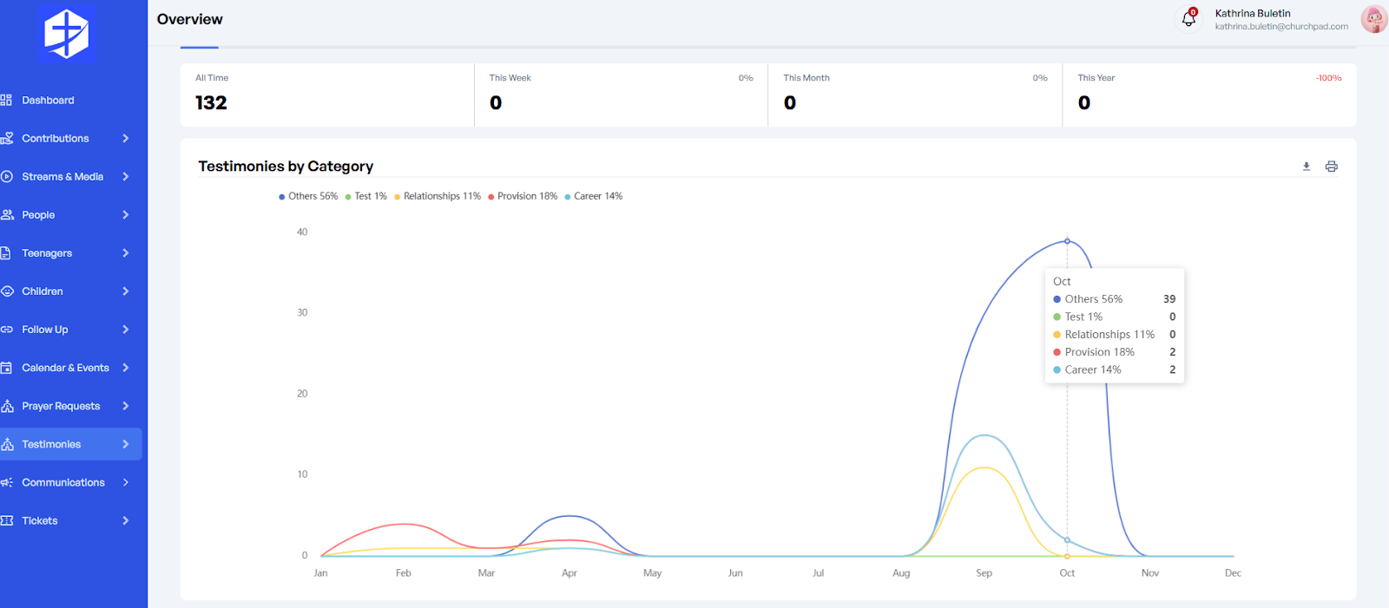This screenshot has height=608, width=1389.
Task: Open the People menu item
Action: pos(38,215)
